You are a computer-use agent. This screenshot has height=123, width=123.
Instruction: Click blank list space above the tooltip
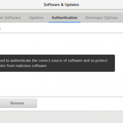click(61, 44)
